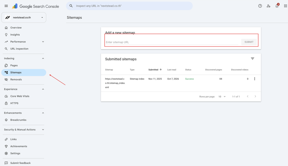The height and width of the screenshot is (166, 288).
Task: Open the nextstead.co.th property selector dropdown
Action: click(24, 17)
